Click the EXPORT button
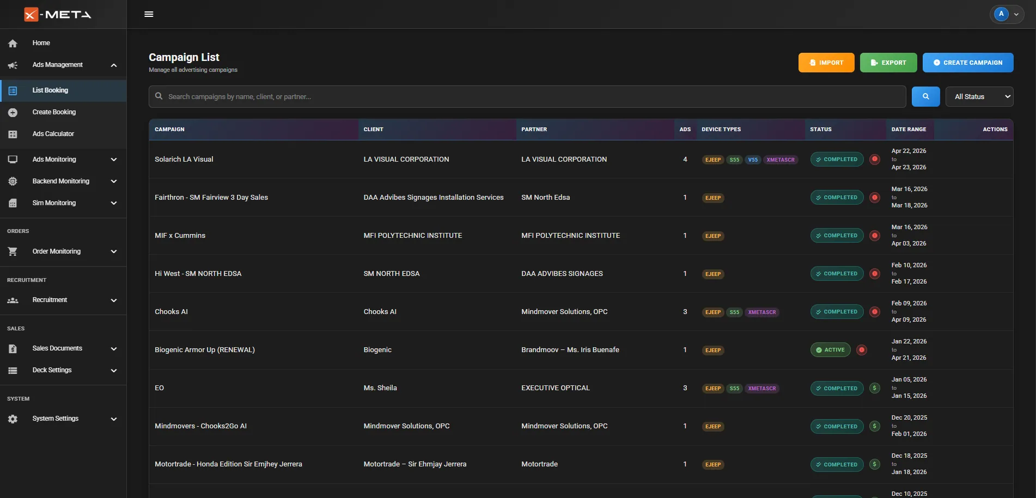This screenshot has width=1036, height=498. (x=888, y=63)
